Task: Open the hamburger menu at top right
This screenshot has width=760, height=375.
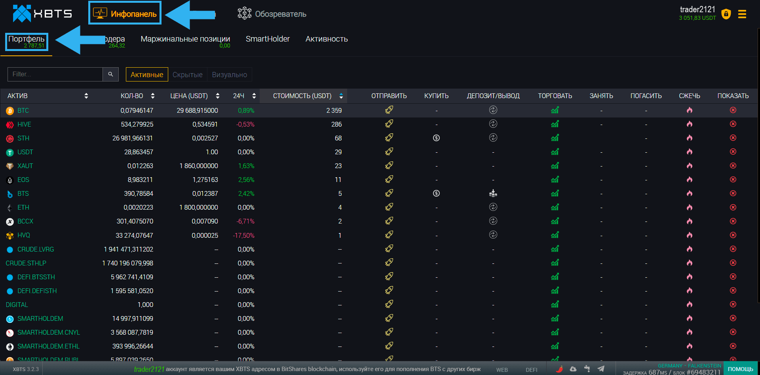Action: [x=742, y=14]
